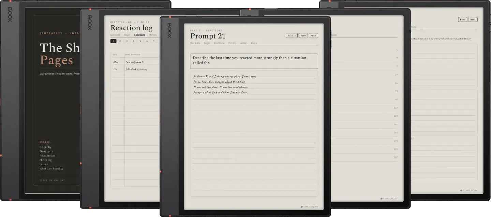
Task: Tap Next on the rightmost tablet page
Action: (x=473, y=19)
